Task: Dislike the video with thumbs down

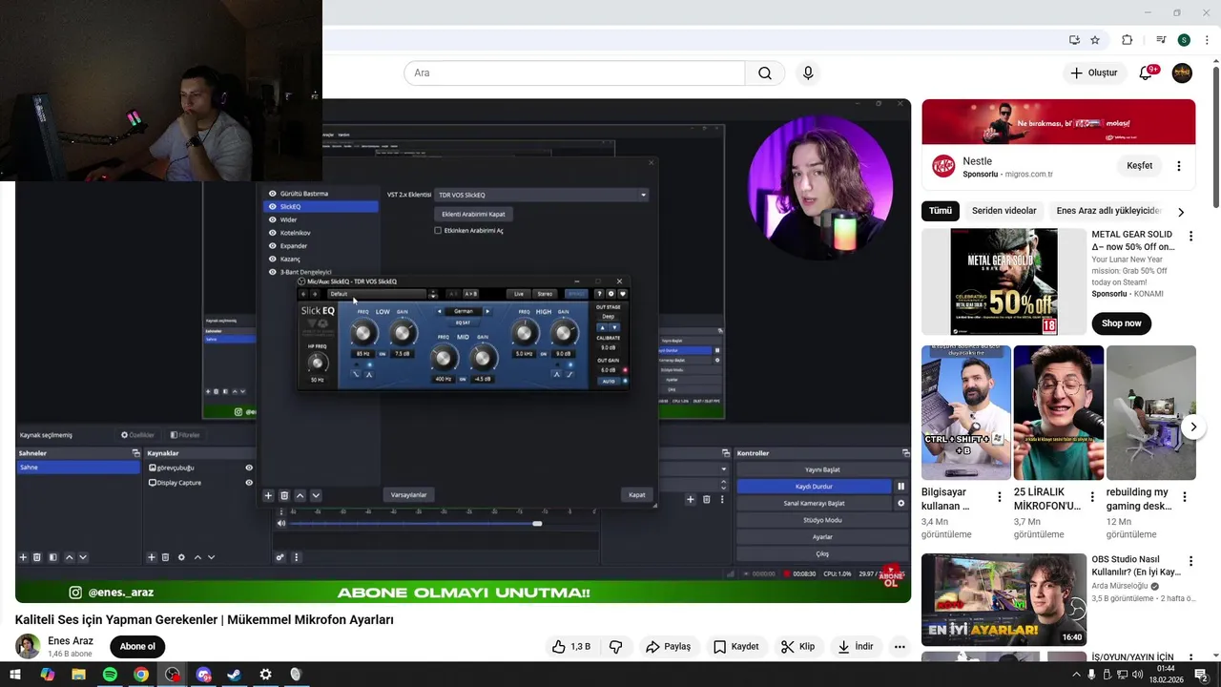Action: click(616, 647)
